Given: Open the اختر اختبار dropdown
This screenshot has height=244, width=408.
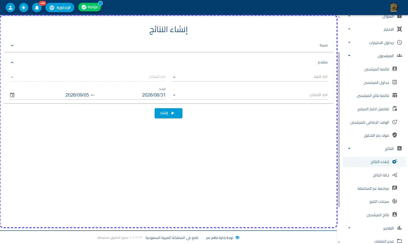Looking at the screenshot, I should [249, 77].
